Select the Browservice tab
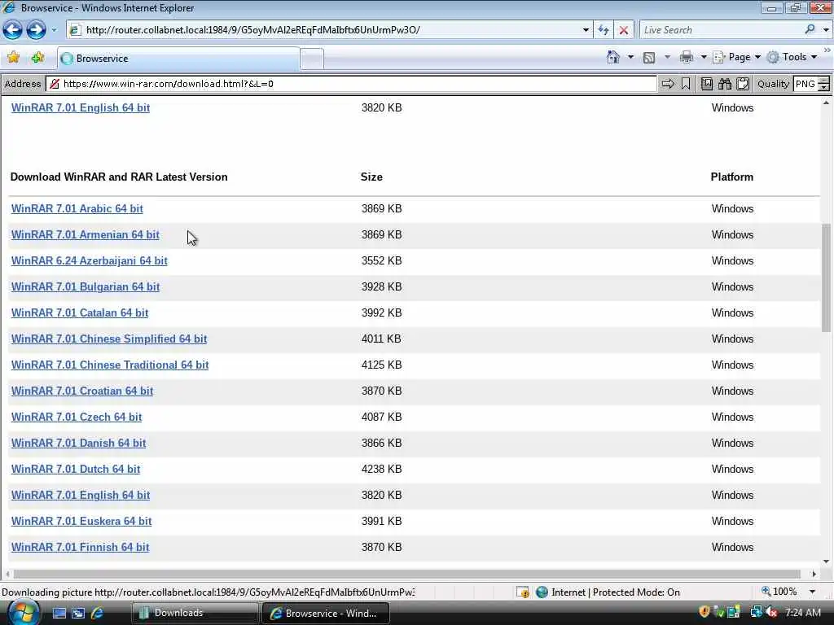Viewport: 834px width, 625px height. pyautogui.click(x=178, y=59)
